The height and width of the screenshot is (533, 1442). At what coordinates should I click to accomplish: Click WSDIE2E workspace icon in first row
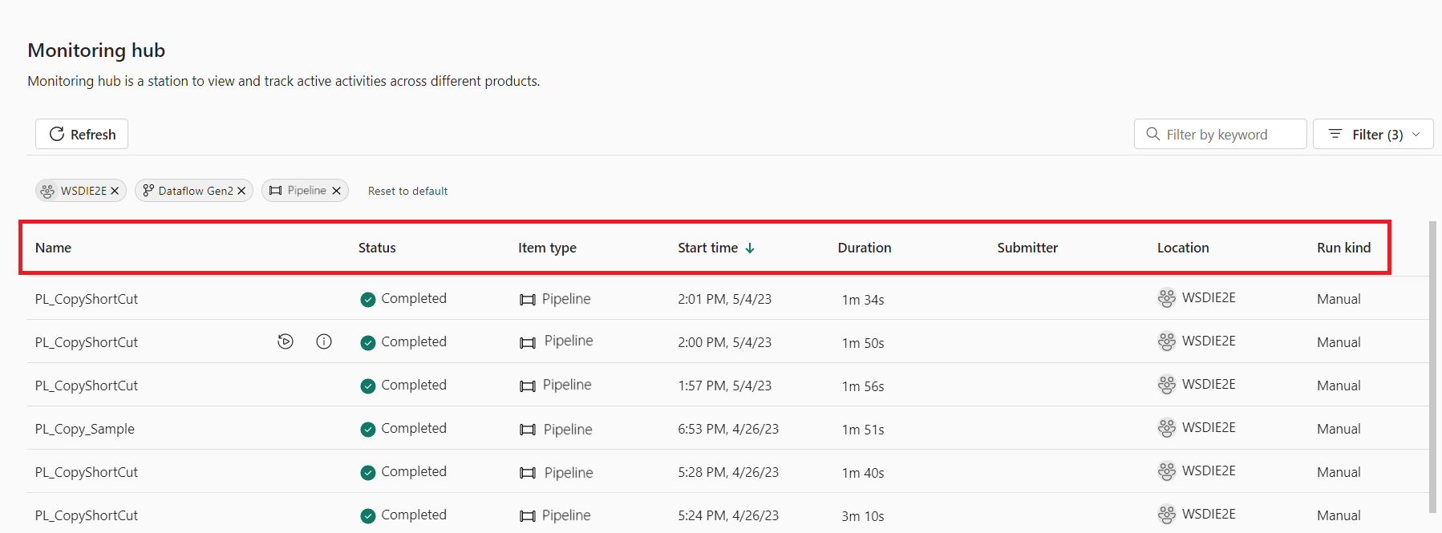pyautogui.click(x=1166, y=298)
